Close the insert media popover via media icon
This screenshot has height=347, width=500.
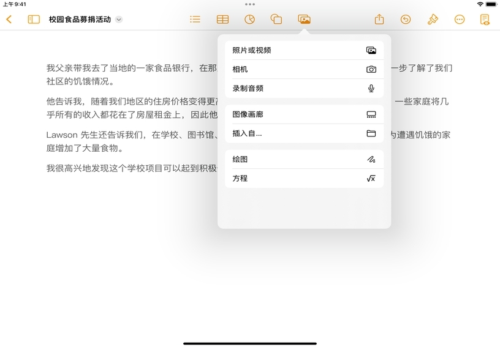pyautogui.click(x=304, y=20)
